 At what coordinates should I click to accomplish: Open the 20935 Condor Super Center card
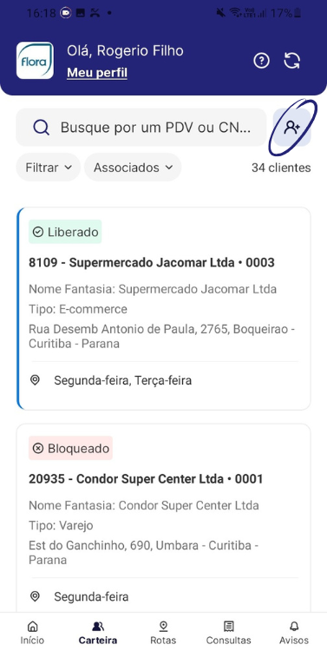(x=163, y=517)
